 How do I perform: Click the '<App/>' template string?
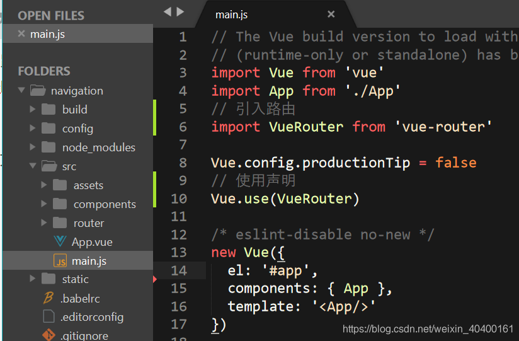tap(344, 306)
